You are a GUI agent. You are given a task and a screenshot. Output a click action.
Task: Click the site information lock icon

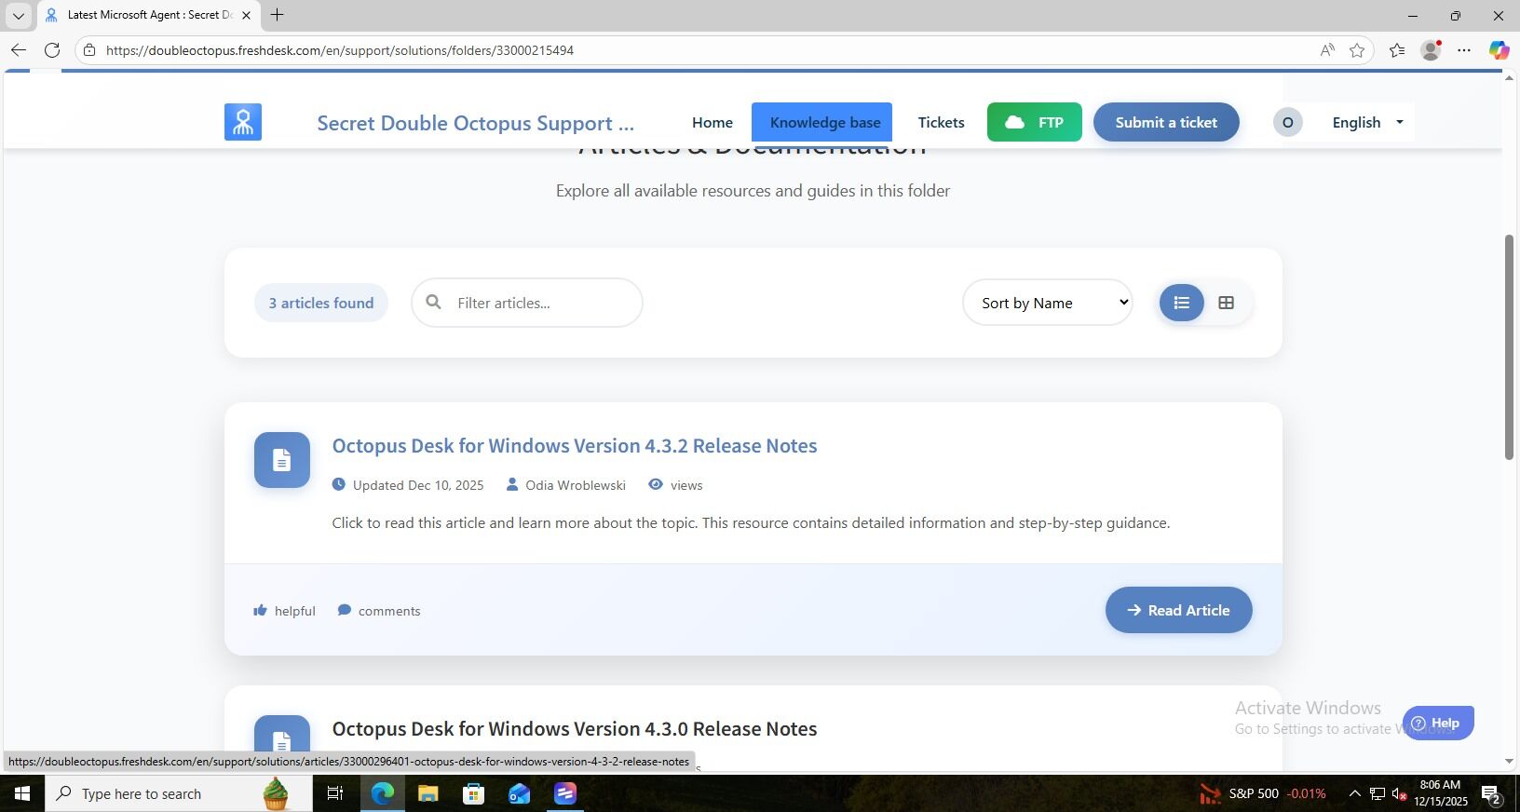click(89, 50)
